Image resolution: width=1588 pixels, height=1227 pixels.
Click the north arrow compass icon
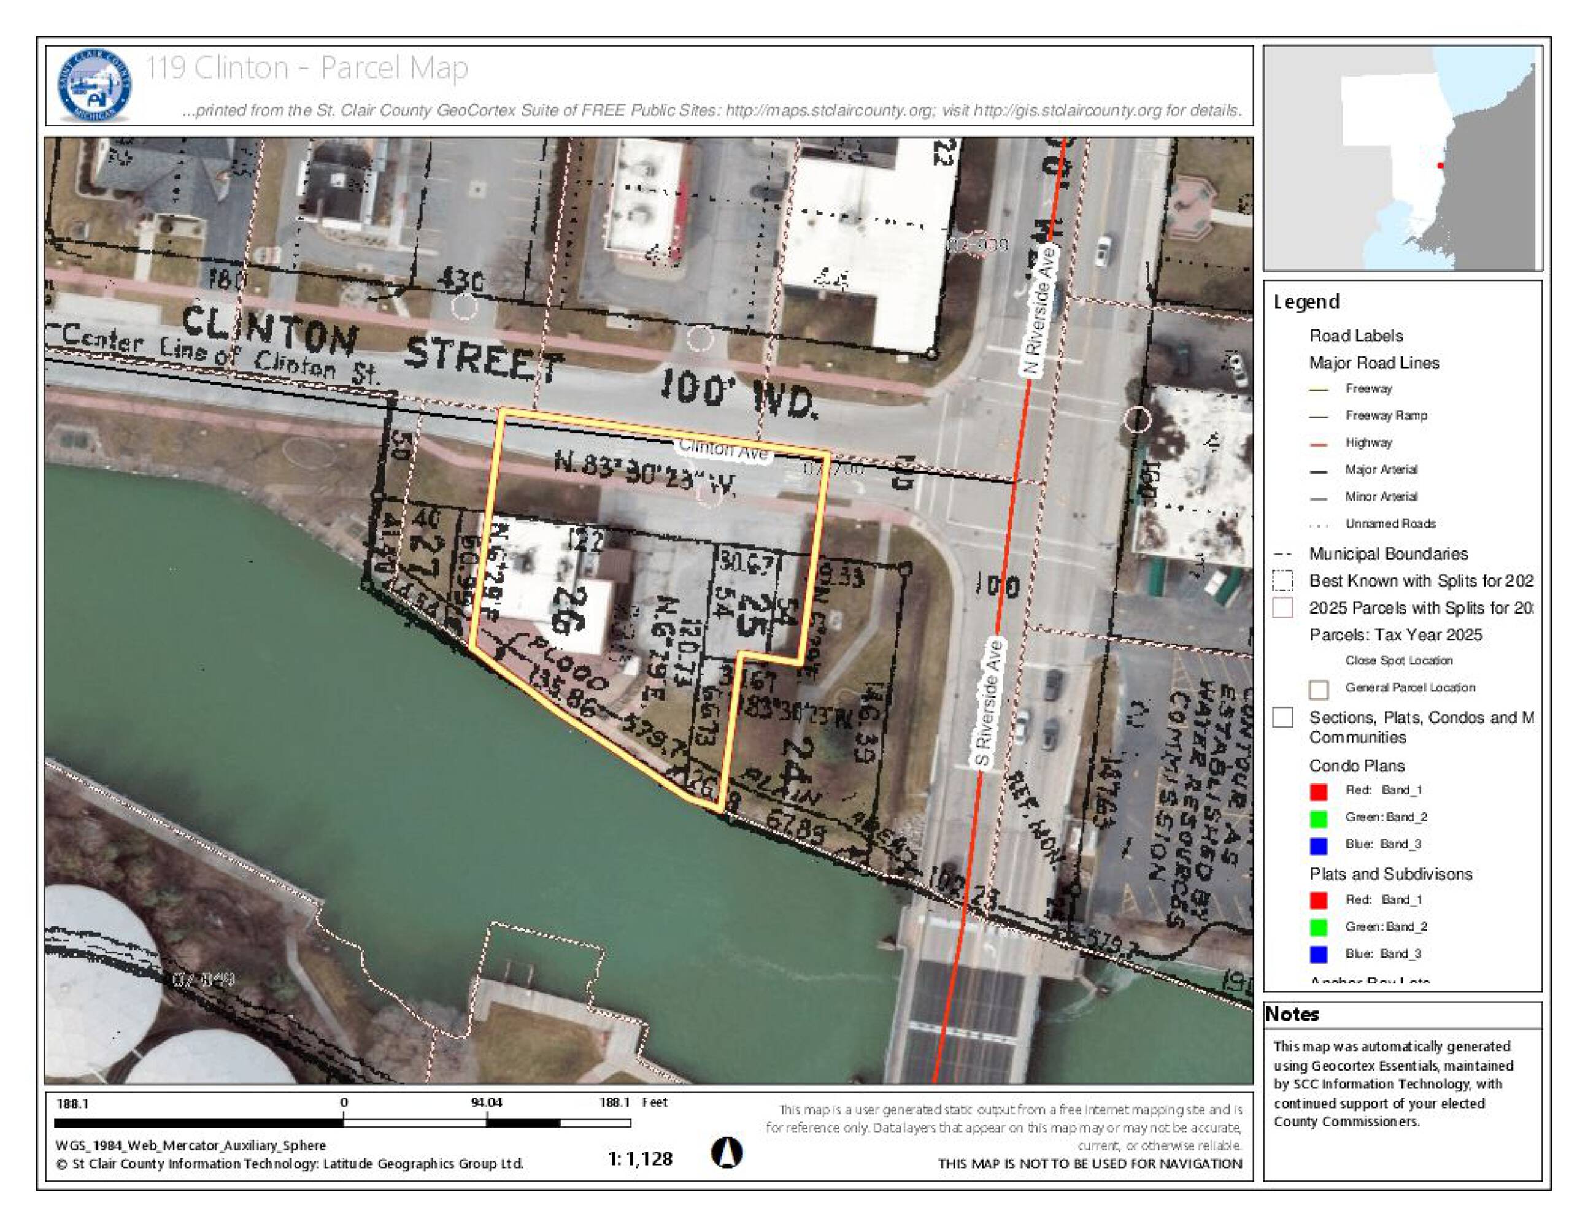(x=727, y=1152)
